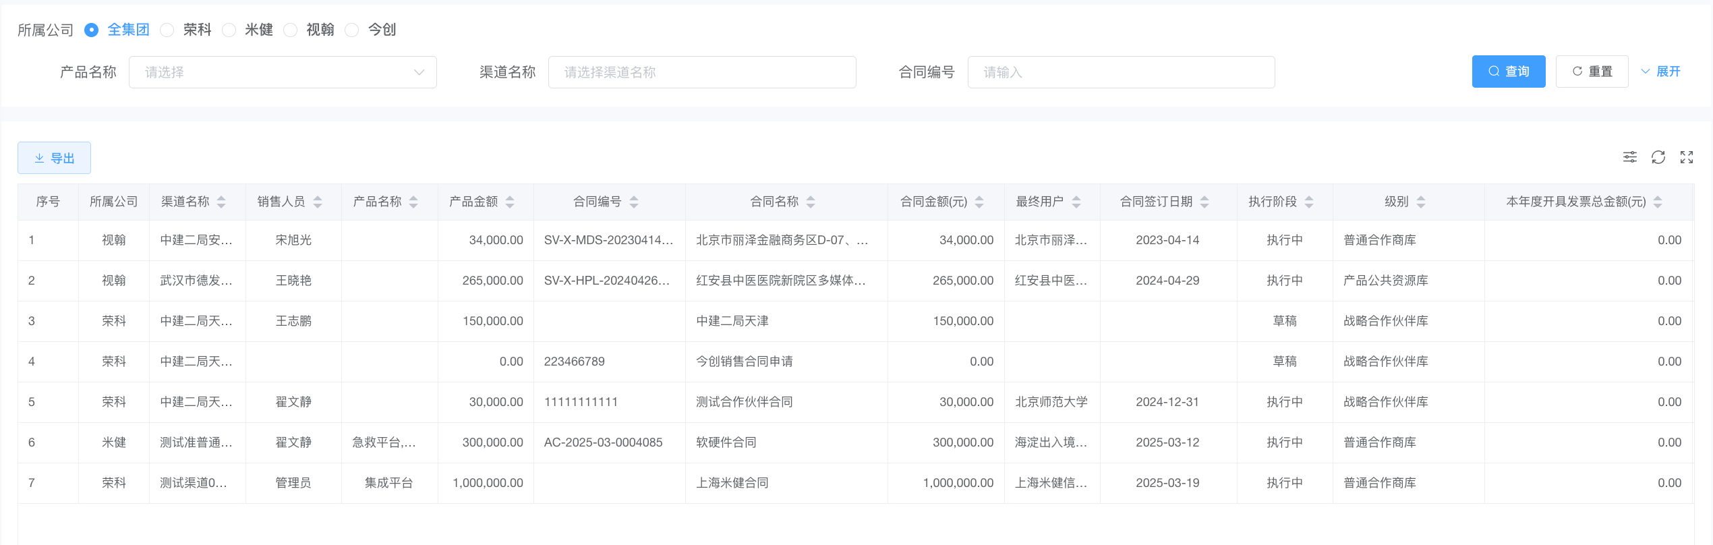Click the refresh table icon
Image resolution: width=1713 pixels, height=545 pixels.
pyautogui.click(x=1658, y=157)
